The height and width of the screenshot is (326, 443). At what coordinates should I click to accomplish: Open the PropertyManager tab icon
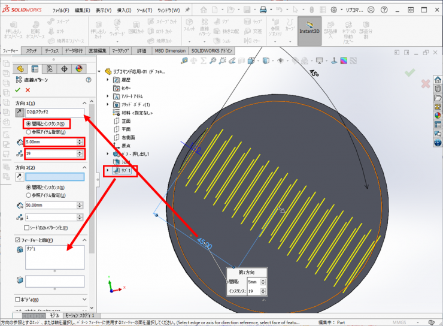point(34,69)
